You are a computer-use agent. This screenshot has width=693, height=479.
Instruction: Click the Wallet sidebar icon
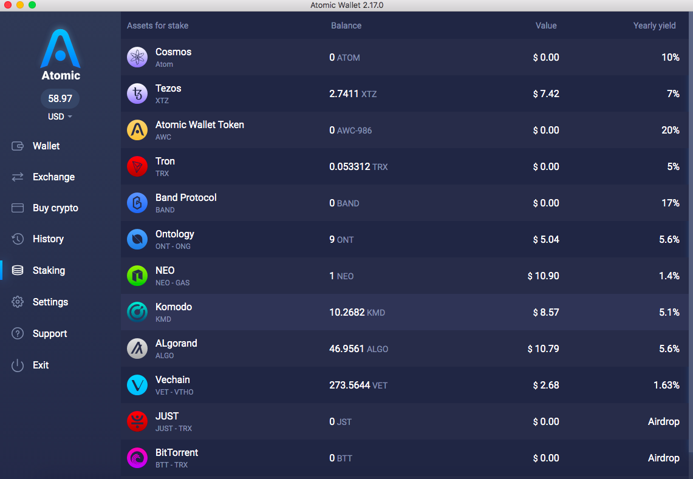coord(18,146)
